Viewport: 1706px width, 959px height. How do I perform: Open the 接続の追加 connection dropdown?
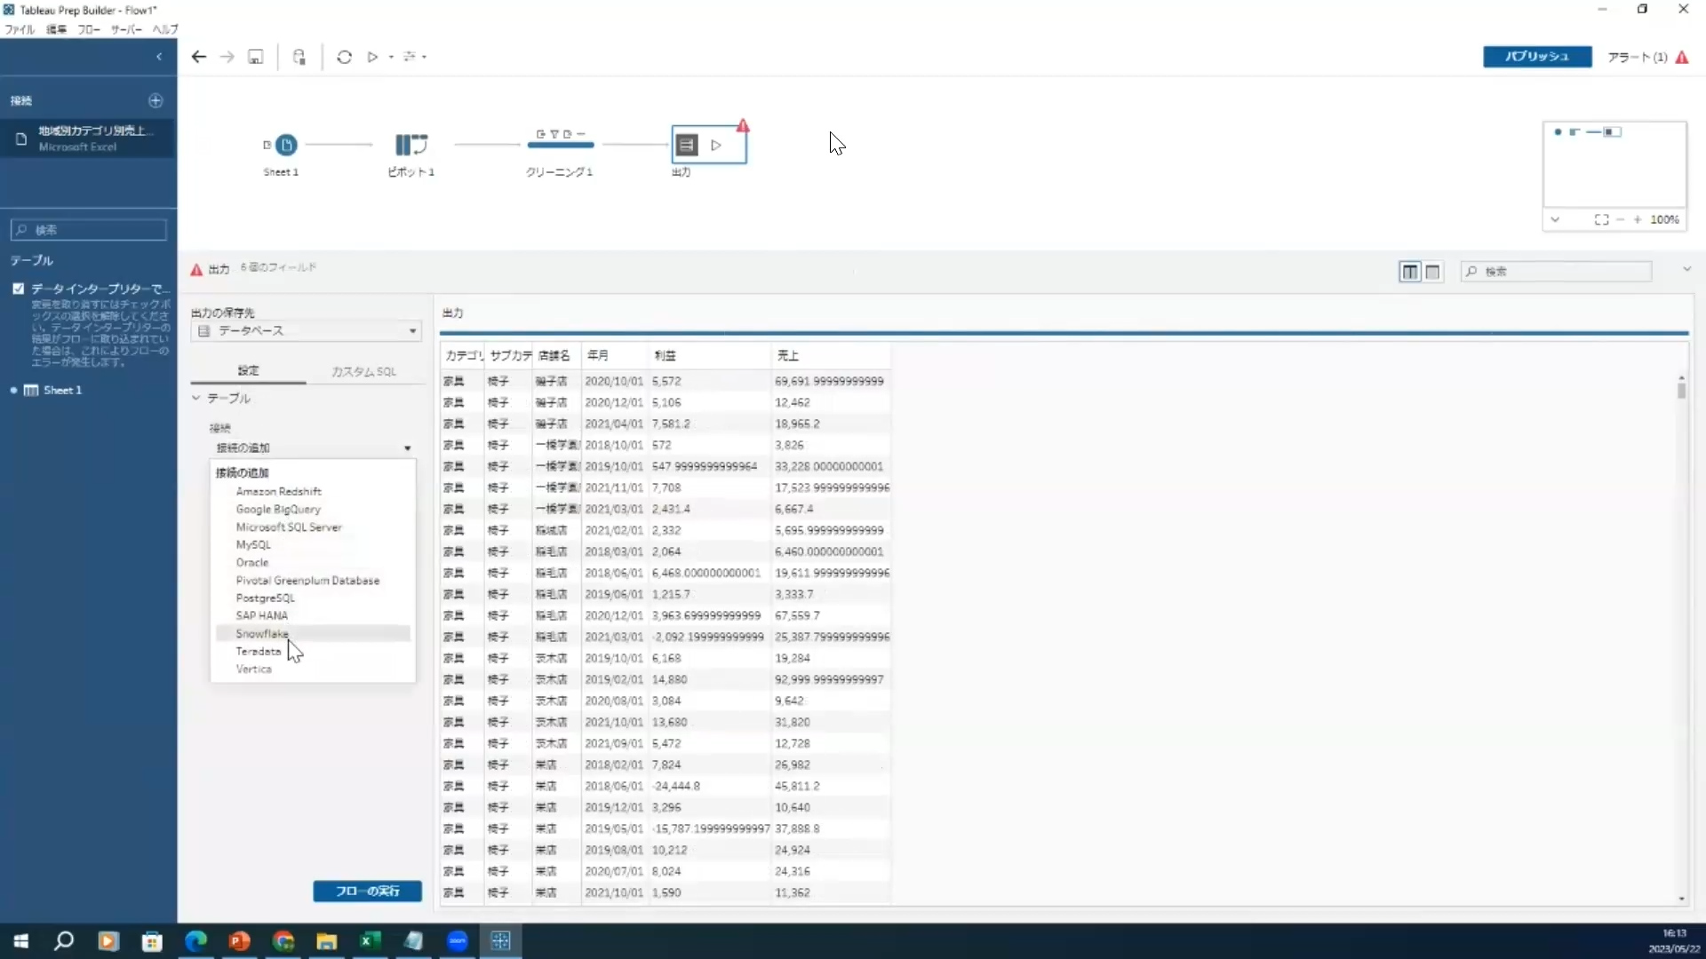[313, 448]
